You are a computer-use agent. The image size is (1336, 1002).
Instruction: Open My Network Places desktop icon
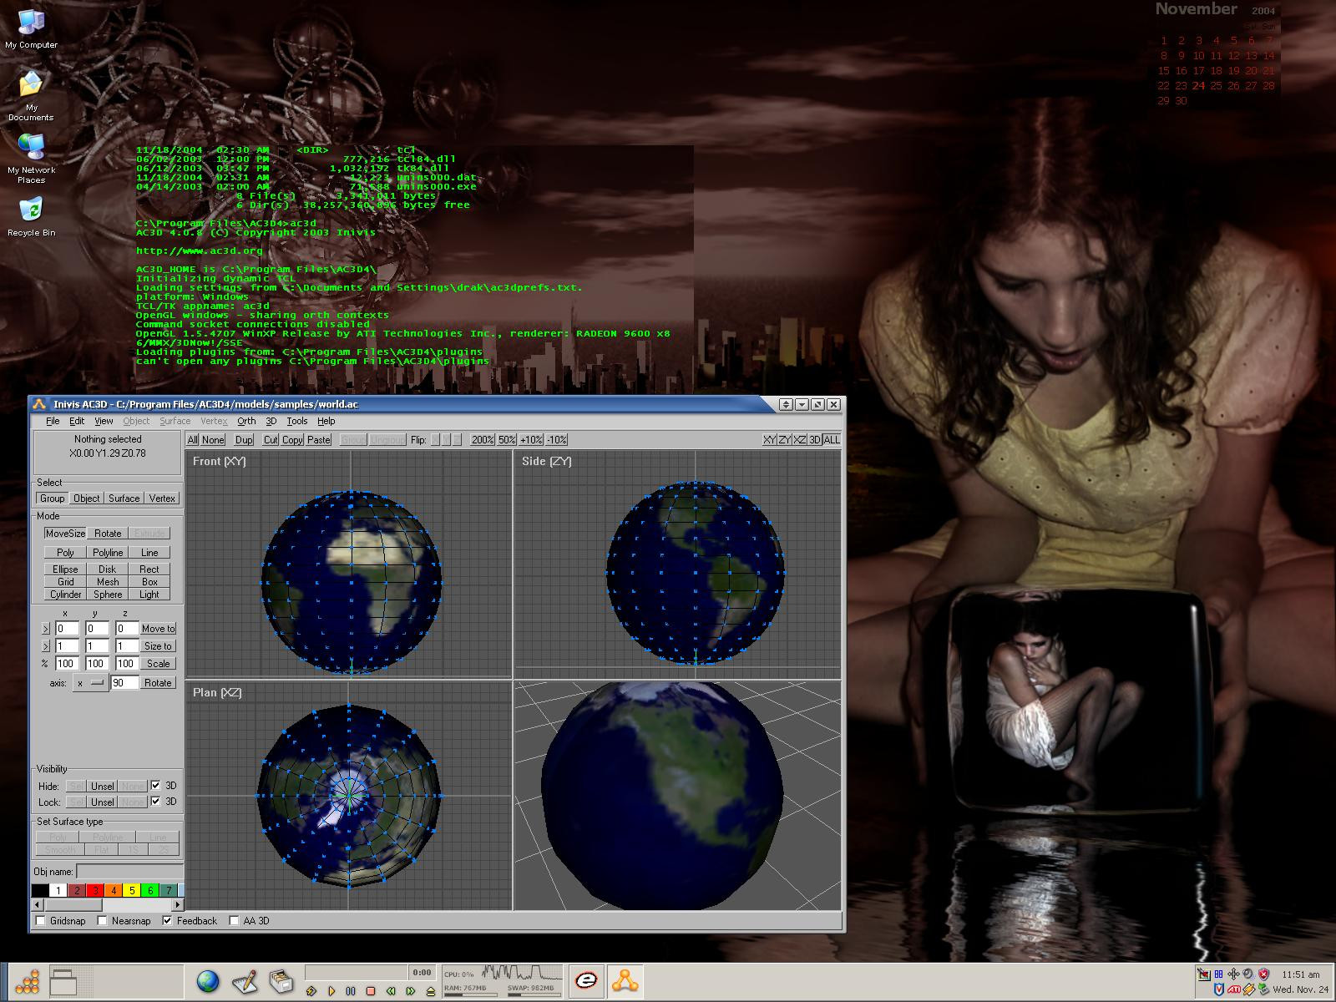(31, 159)
